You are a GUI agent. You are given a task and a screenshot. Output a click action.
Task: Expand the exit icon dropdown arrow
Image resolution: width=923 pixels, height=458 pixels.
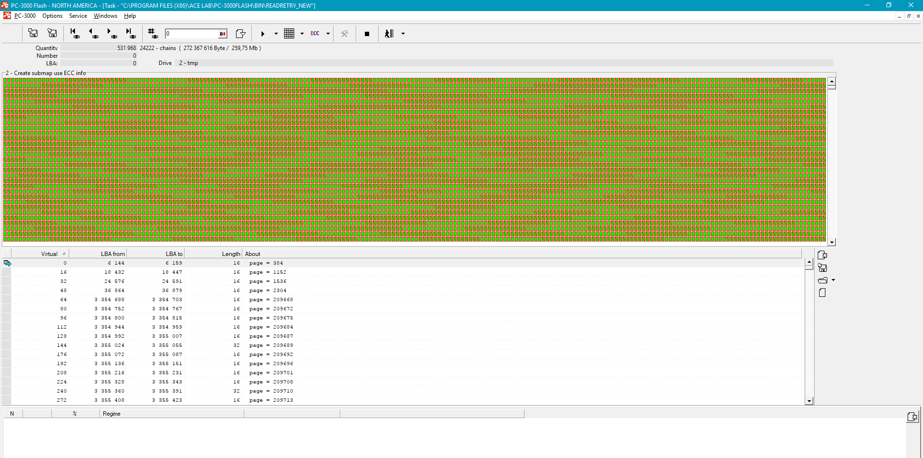click(x=403, y=34)
